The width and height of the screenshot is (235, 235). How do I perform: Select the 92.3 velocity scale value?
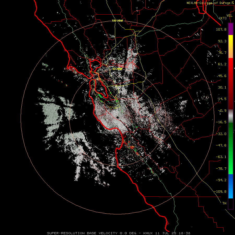point(222,41)
